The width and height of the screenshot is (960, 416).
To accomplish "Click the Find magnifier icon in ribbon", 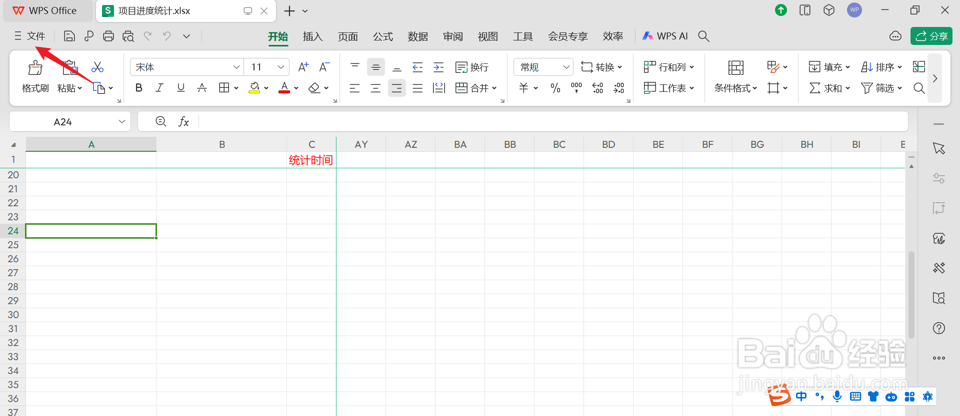I will [x=919, y=88].
